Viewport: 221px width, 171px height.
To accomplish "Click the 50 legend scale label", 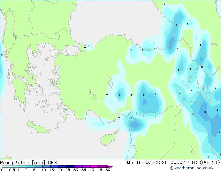I will click(108, 170).
